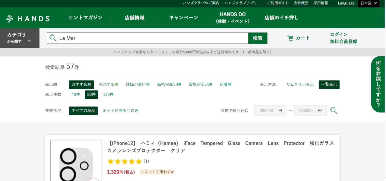Click the iPhone12 lens protector thumbnail
The height and width of the screenshot is (181, 386).
(76, 160)
